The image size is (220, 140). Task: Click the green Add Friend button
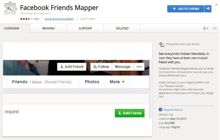pyautogui.click(x=130, y=113)
